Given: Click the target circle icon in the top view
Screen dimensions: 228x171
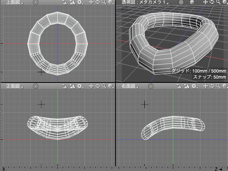Looking at the screenshot, I should click(35, 2).
